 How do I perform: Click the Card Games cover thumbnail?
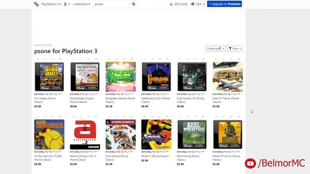click(x=121, y=134)
